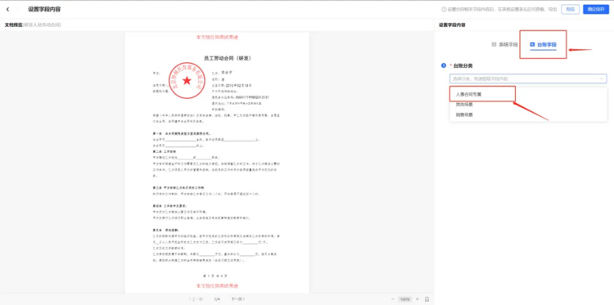Go back using the top-left arrow
Screen dimensions: 614x305
[8, 9]
